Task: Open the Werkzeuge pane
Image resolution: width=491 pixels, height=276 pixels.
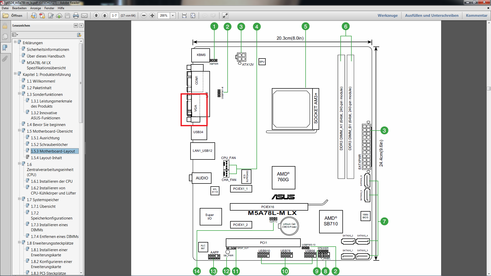Action: pyautogui.click(x=387, y=16)
